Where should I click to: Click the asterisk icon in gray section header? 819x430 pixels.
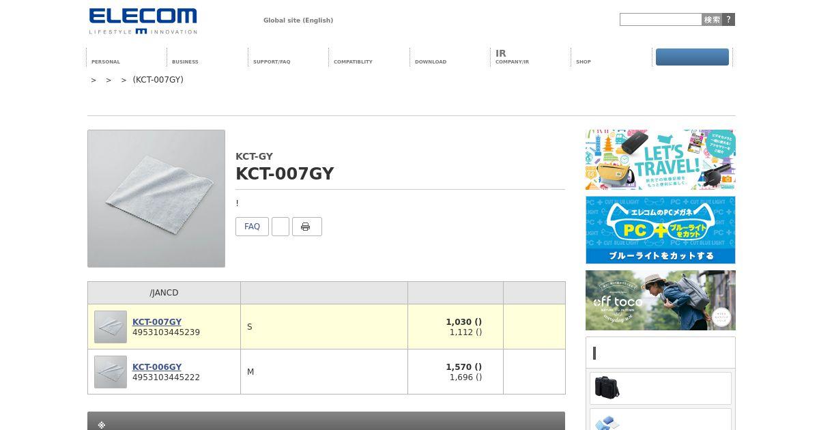[x=102, y=425]
